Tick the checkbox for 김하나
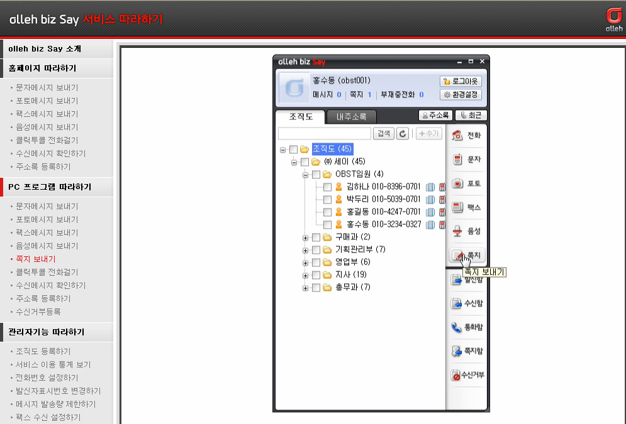This screenshot has width=626, height=424. [327, 187]
